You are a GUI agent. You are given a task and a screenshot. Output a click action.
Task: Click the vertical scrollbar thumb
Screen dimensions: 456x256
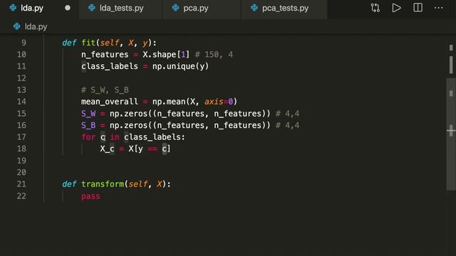click(x=451, y=134)
